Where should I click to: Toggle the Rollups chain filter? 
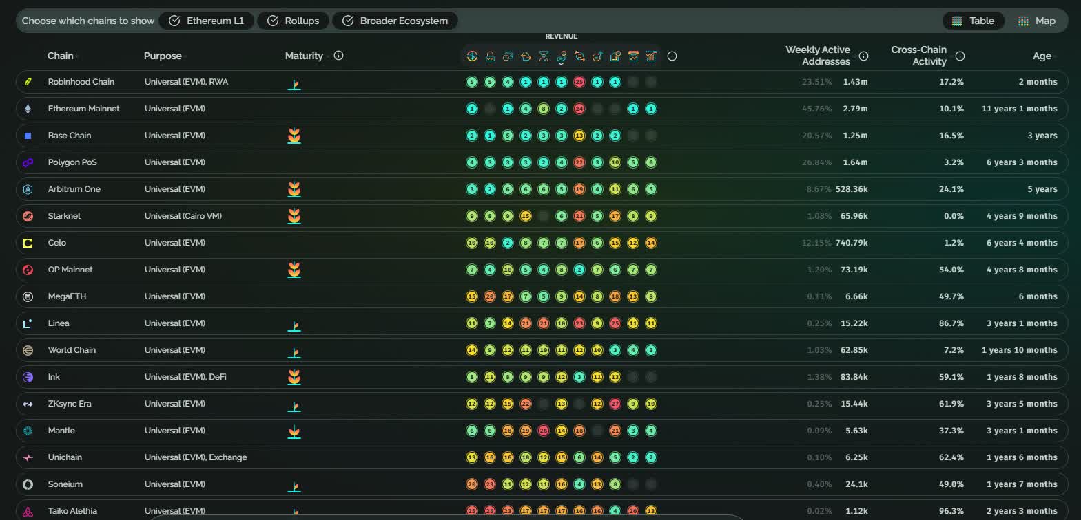click(x=293, y=21)
